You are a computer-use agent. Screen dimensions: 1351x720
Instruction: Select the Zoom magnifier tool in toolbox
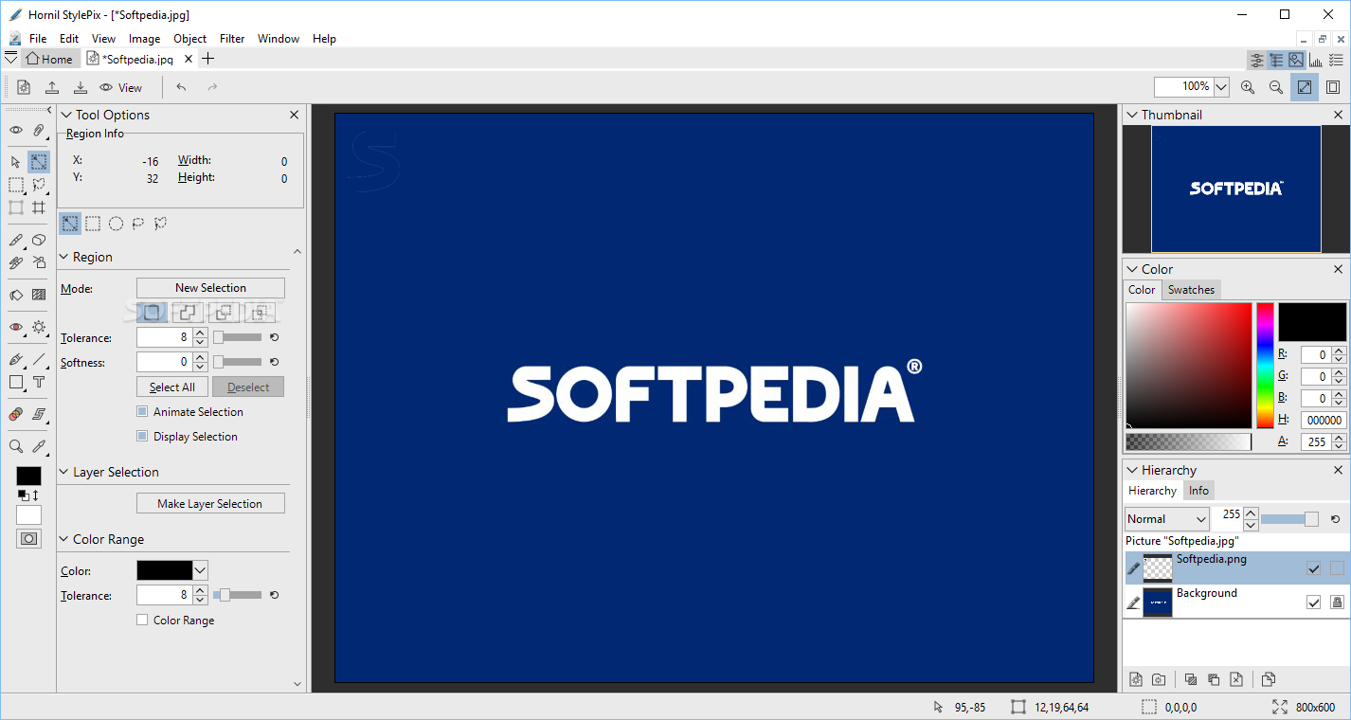coord(16,446)
